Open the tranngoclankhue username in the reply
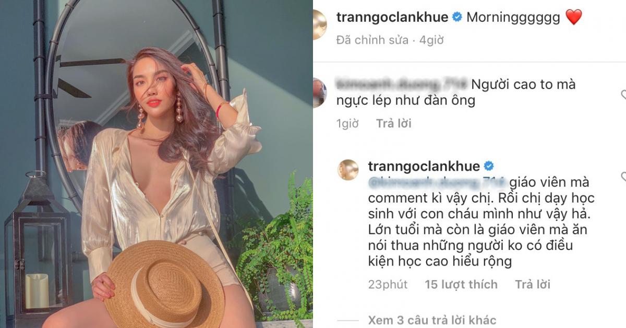This screenshot has width=626, height=328. (x=424, y=166)
